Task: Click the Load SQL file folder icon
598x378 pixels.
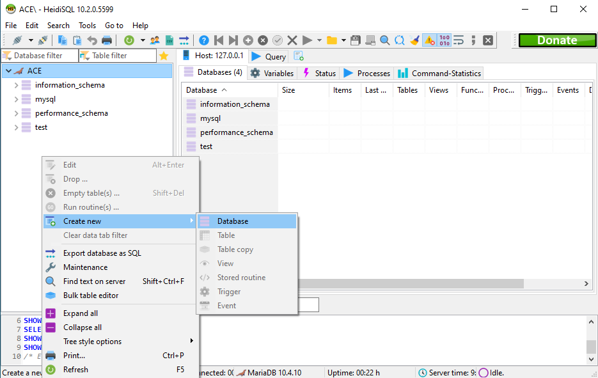Action: (x=332, y=40)
